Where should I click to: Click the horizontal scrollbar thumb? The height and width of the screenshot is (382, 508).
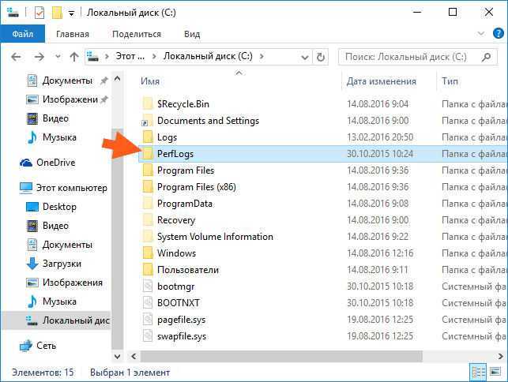[x=281, y=357]
